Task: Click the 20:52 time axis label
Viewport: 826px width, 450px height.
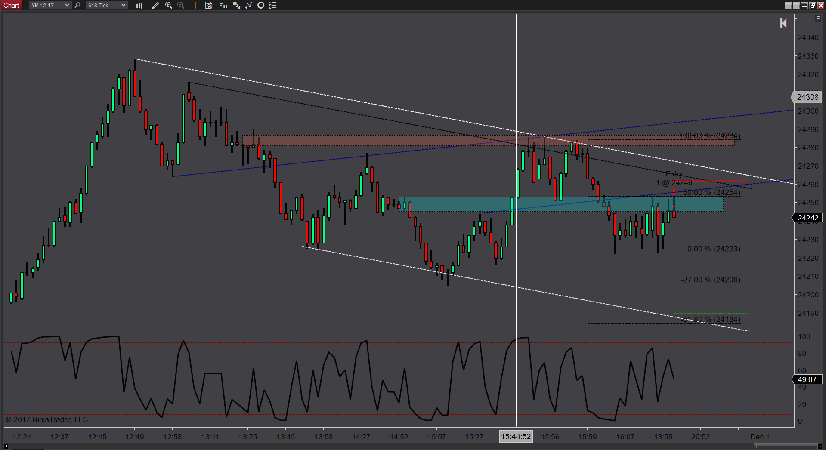Action: click(700, 437)
